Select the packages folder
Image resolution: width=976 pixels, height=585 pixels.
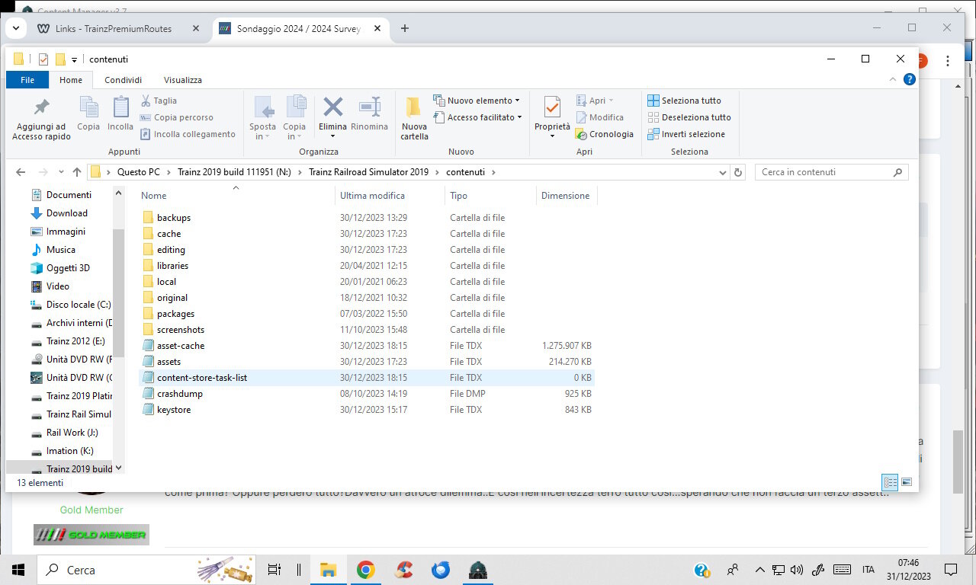click(175, 314)
